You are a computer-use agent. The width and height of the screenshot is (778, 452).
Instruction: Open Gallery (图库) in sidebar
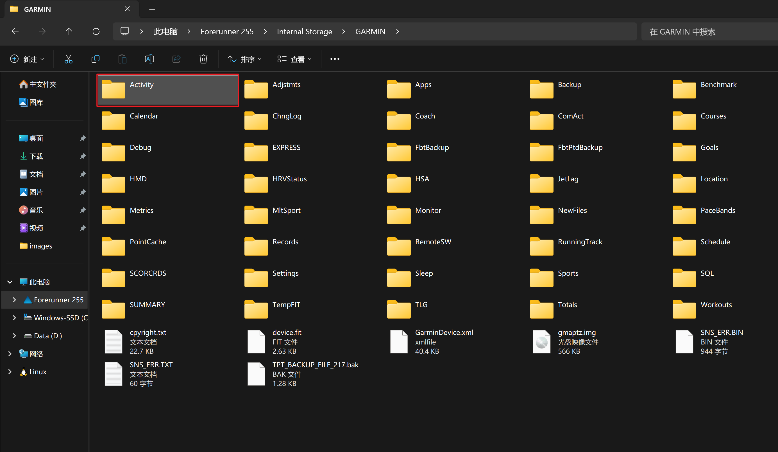coord(31,102)
